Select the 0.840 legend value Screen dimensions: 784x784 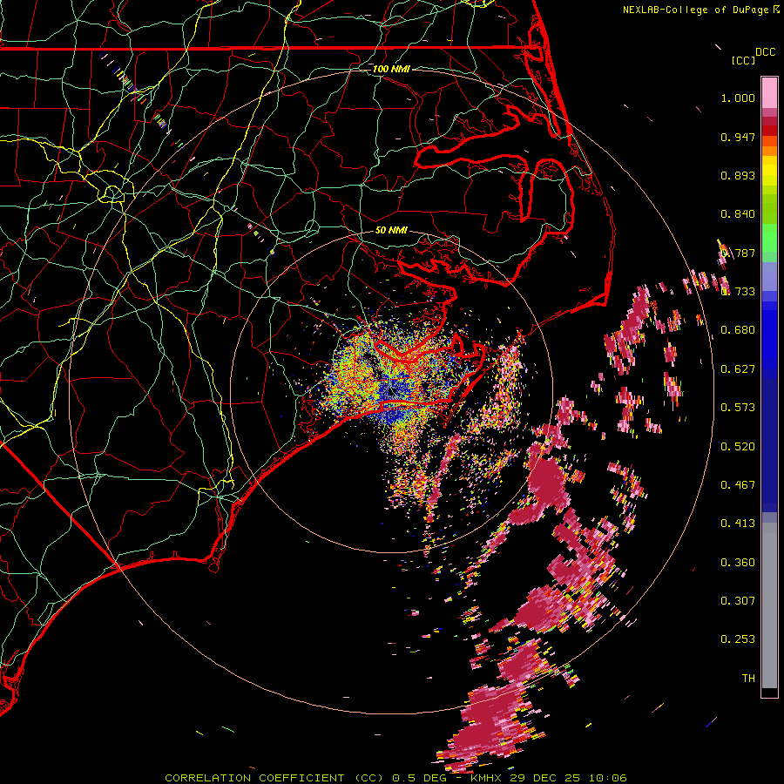point(738,214)
